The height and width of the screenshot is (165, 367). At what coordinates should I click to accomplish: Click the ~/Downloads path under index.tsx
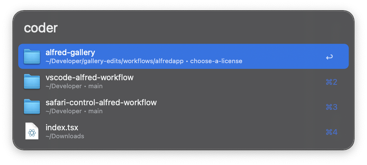[x=65, y=136]
